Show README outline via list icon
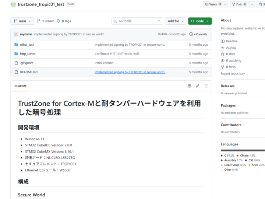 tap(206, 86)
